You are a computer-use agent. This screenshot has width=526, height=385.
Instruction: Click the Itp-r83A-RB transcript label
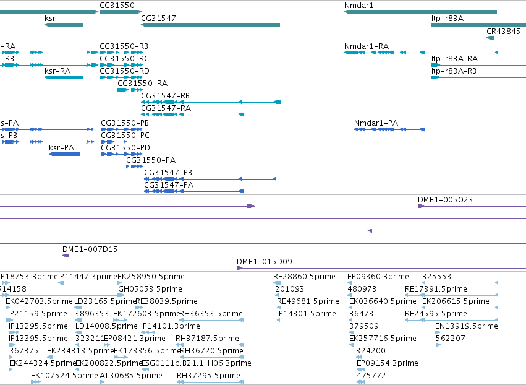[454, 71]
